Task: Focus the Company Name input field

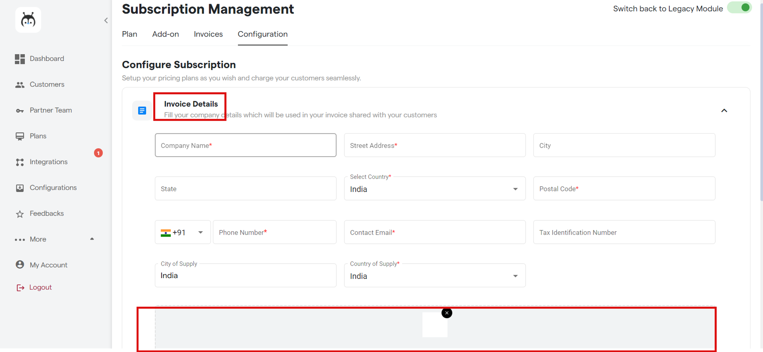Action: point(245,146)
